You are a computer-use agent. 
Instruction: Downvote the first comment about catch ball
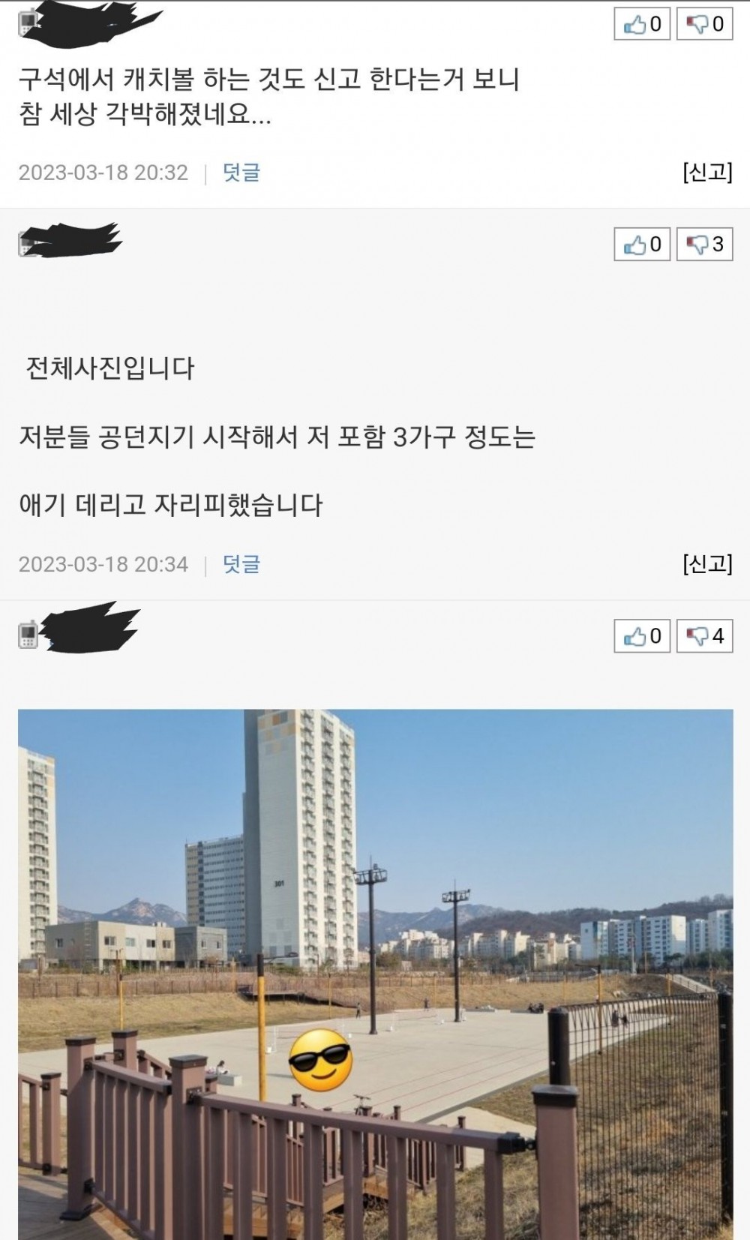coord(704,24)
